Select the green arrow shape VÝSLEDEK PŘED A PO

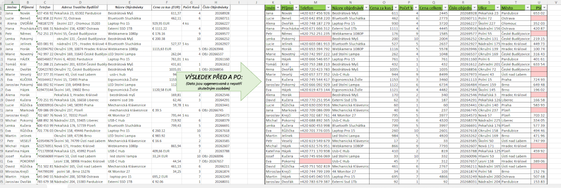[215, 80]
